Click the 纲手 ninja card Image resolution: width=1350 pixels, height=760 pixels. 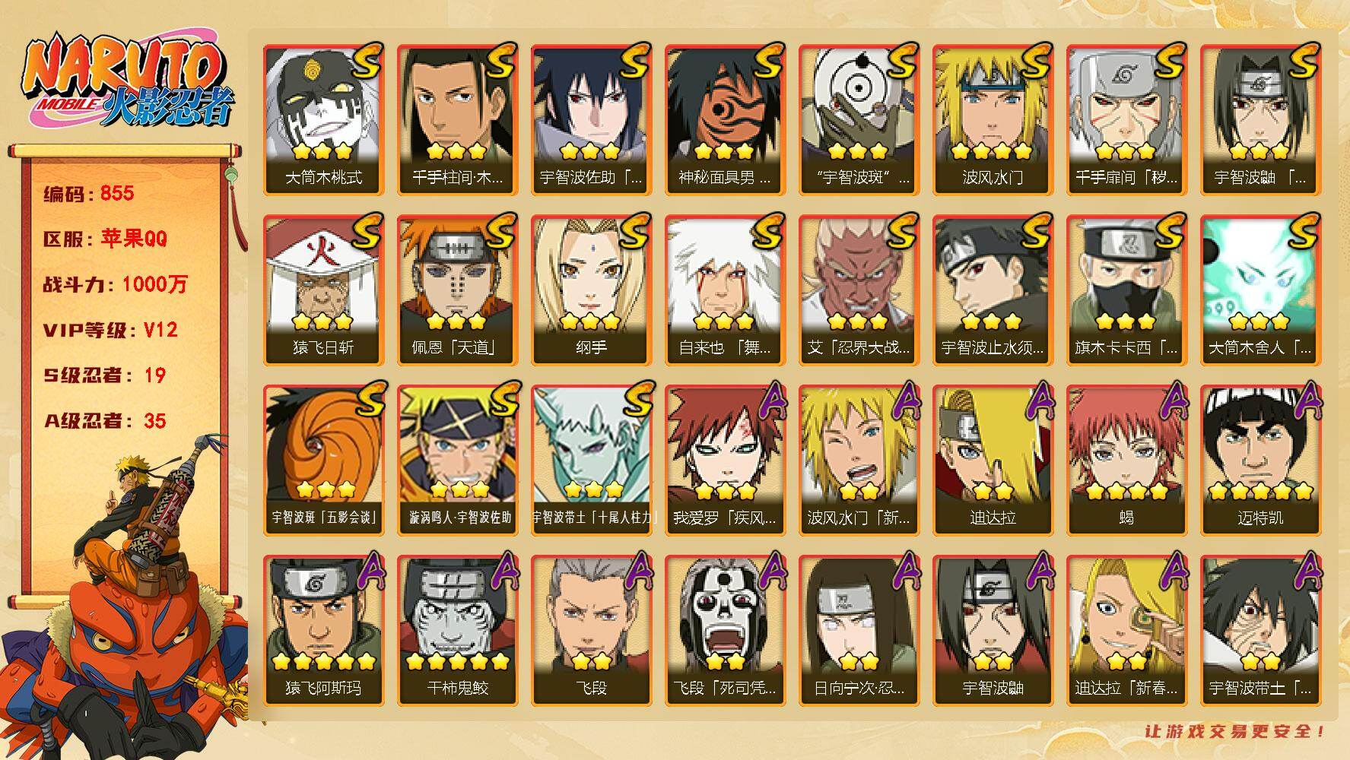coord(591,290)
